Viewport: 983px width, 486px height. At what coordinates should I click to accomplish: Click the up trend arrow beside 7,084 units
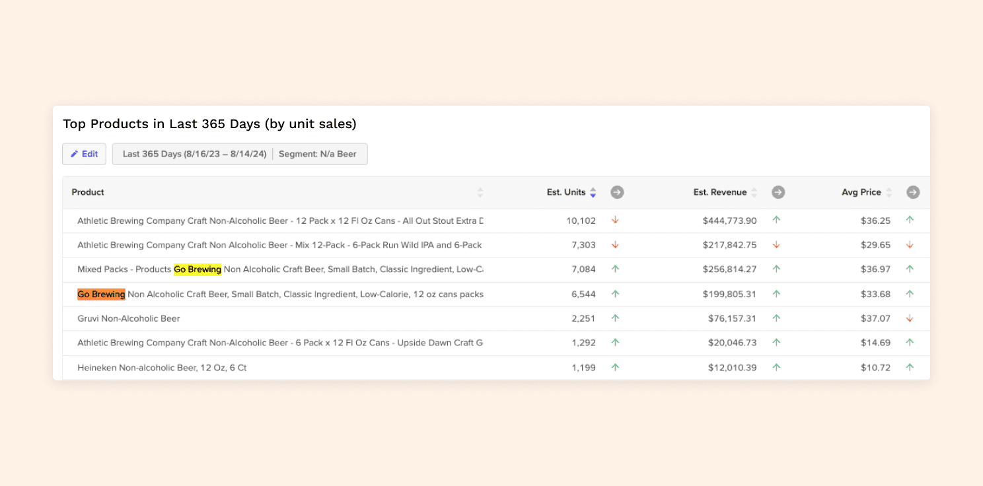click(615, 269)
